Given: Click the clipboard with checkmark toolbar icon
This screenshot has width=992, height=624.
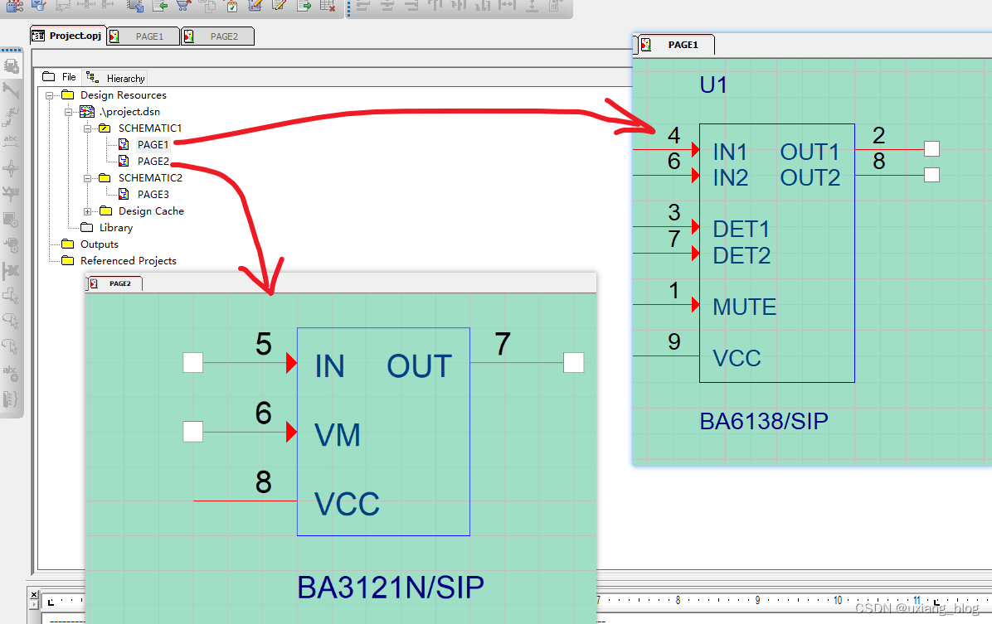Looking at the screenshot, I should (x=231, y=5).
